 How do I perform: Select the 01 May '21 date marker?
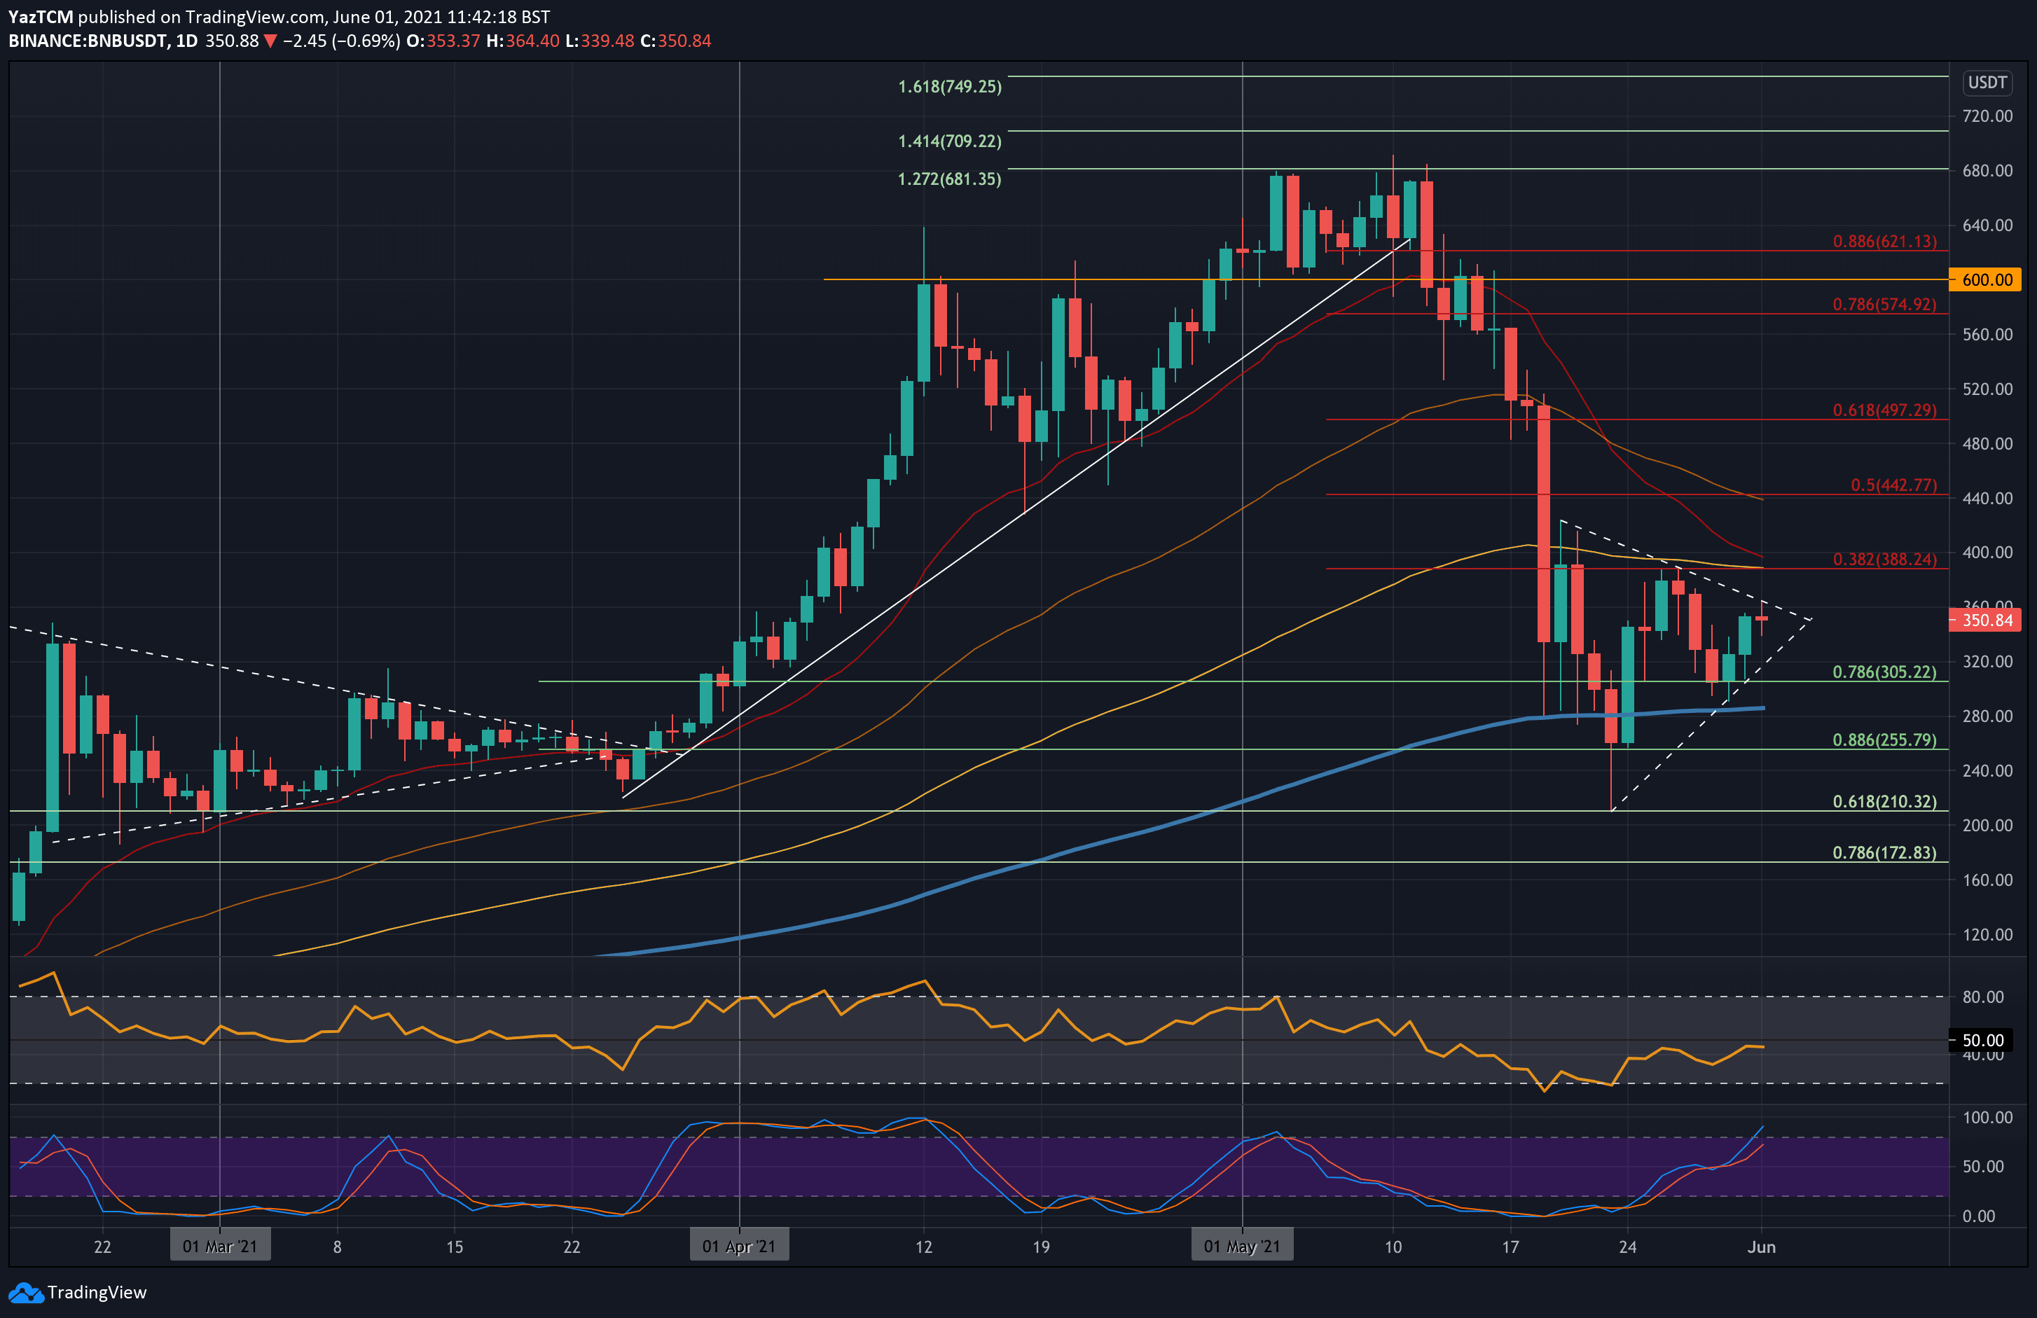[x=1242, y=1246]
